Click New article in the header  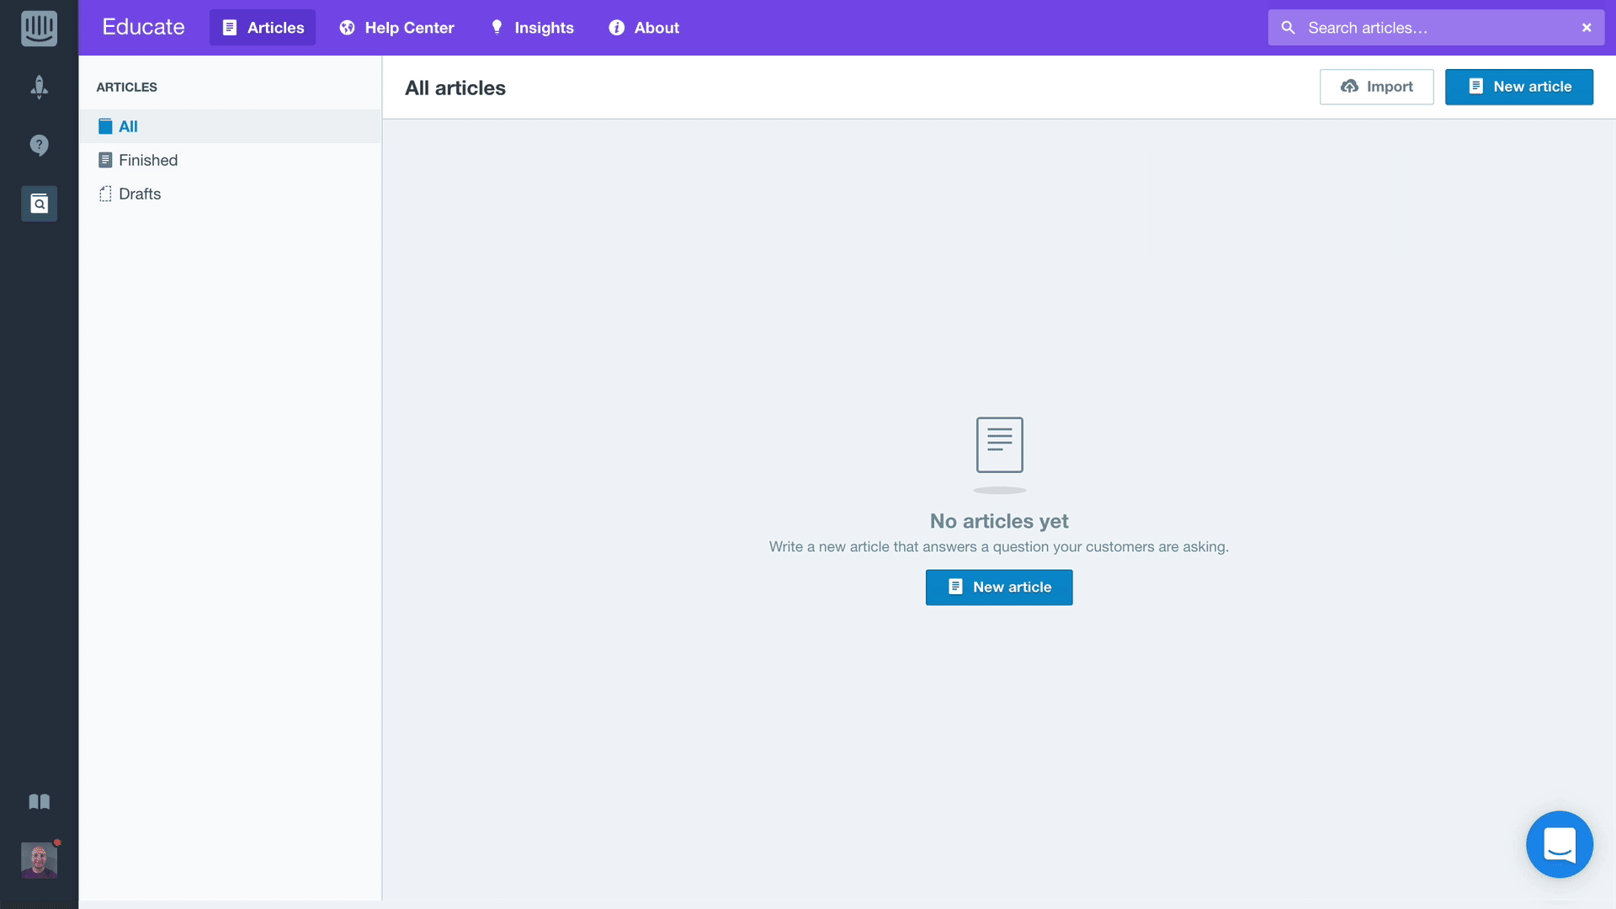[1518, 87]
